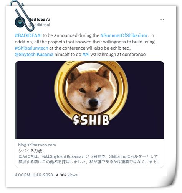Open the blog.shibaswap.com domain link
Screen dimensions: 182x193
click(37, 145)
